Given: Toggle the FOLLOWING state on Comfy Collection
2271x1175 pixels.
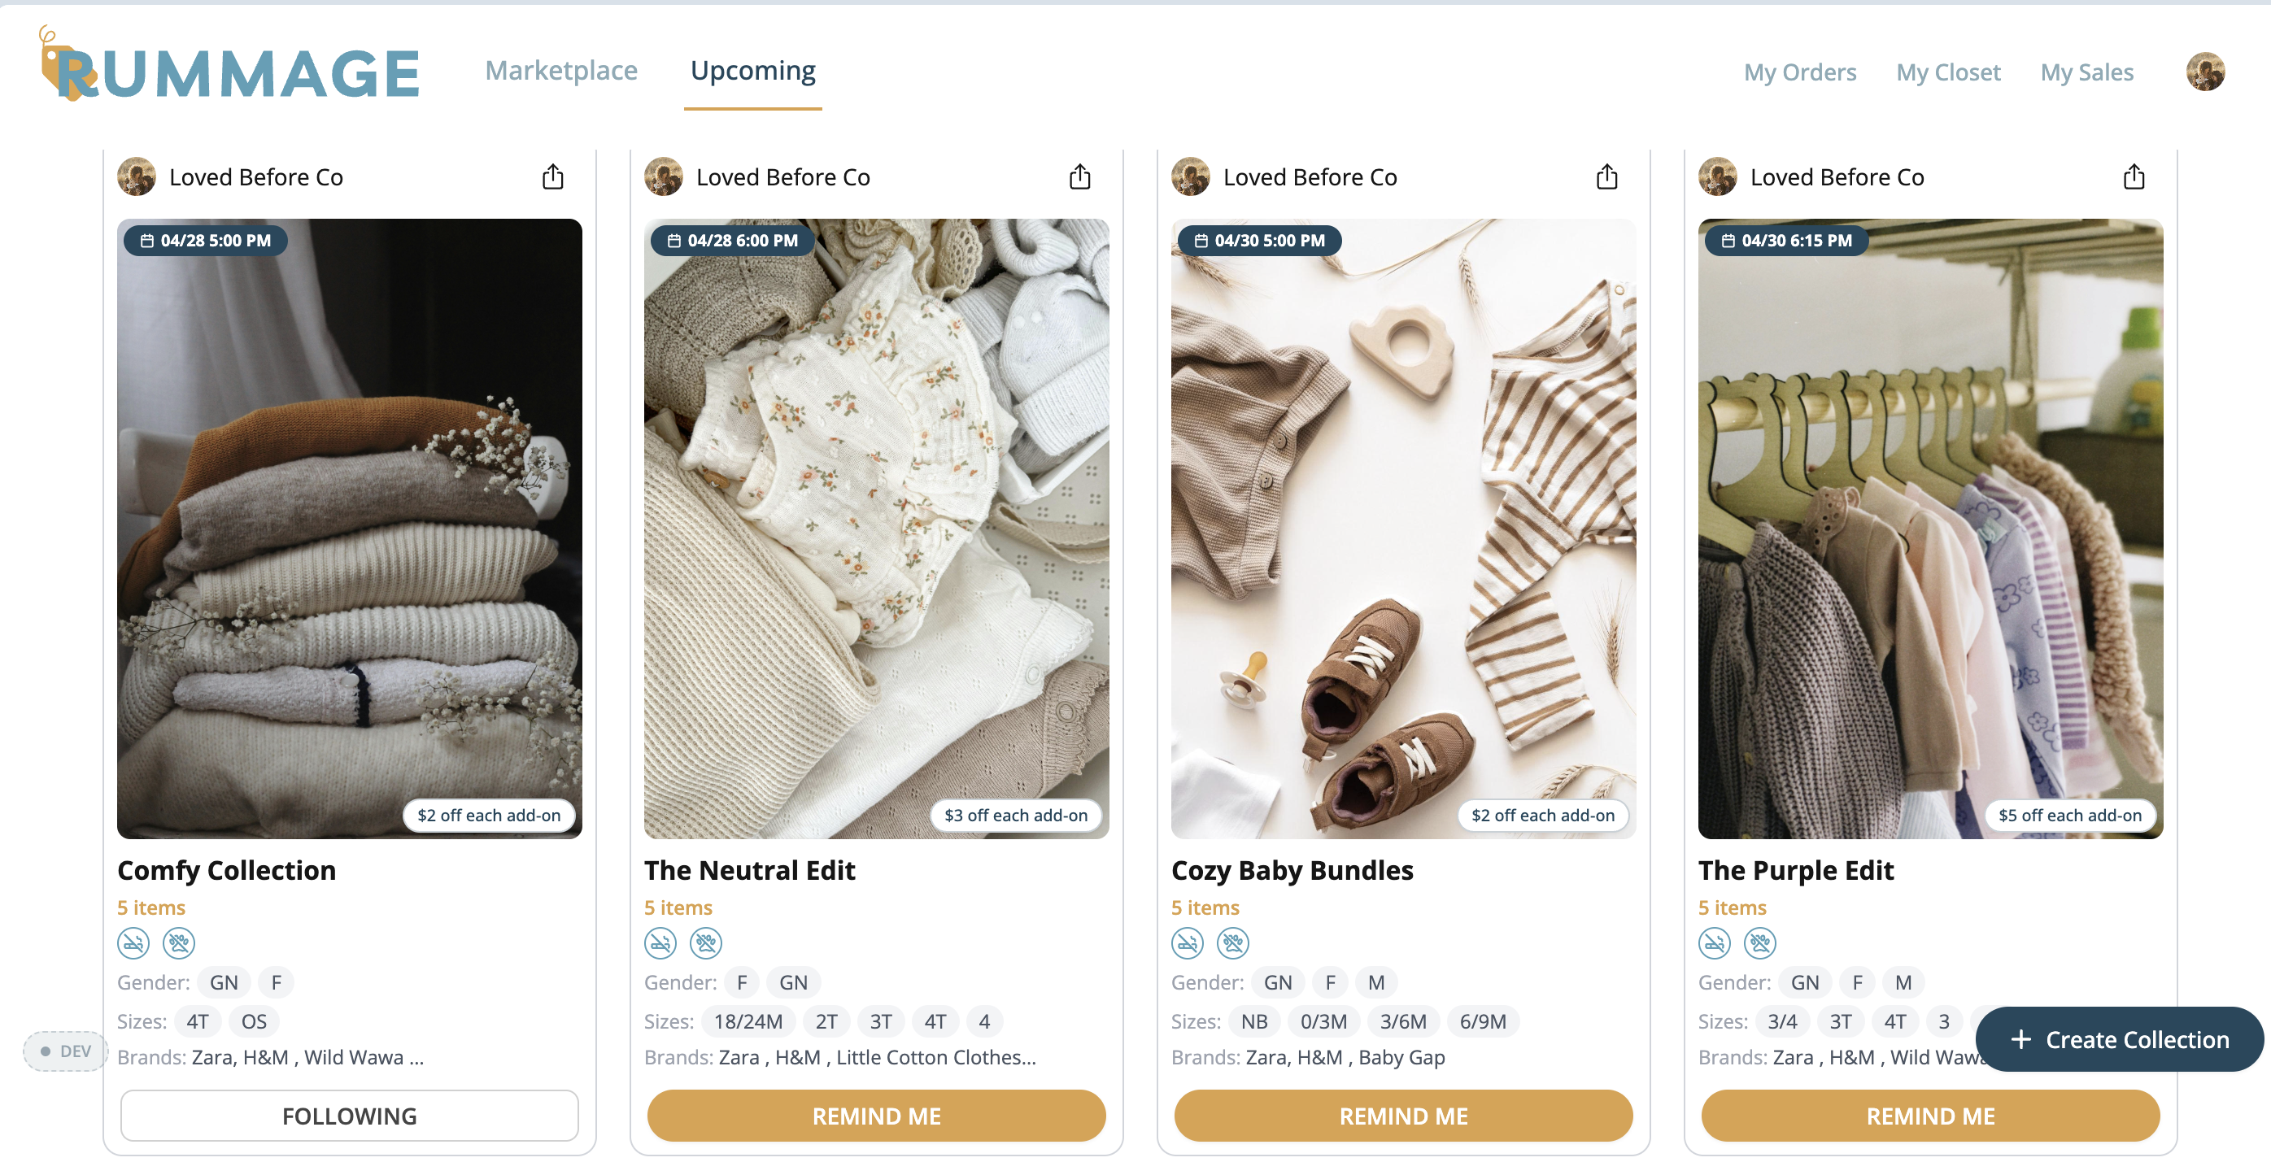Looking at the screenshot, I should point(349,1115).
